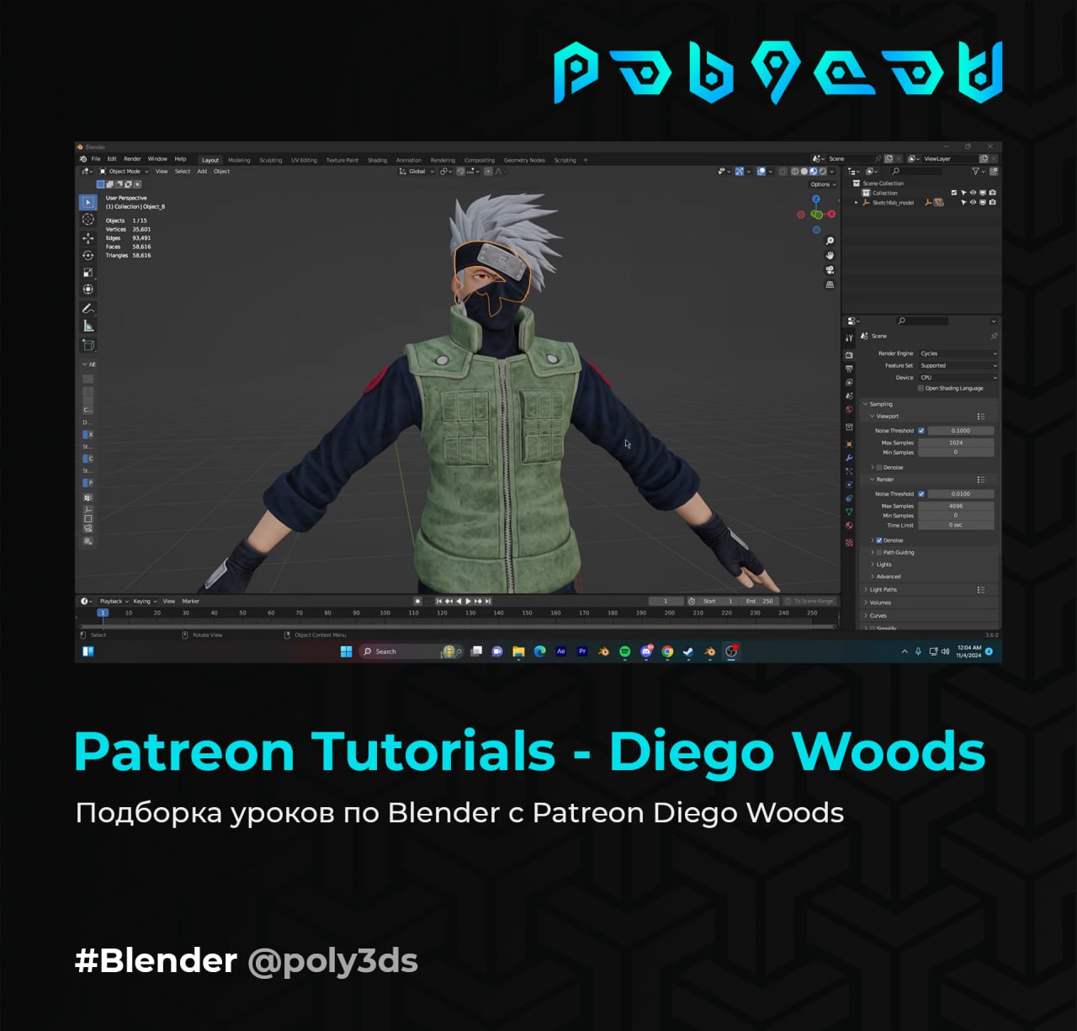
Task: Open the Feature Set Supported dropdown
Action: 958,365
